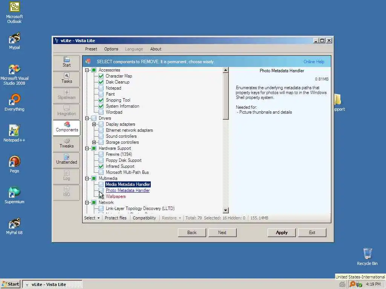The height and width of the screenshot is (289, 386).
Task: Collapse the Accessories tree node
Action: pyautogui.click(x=87, y=70)
